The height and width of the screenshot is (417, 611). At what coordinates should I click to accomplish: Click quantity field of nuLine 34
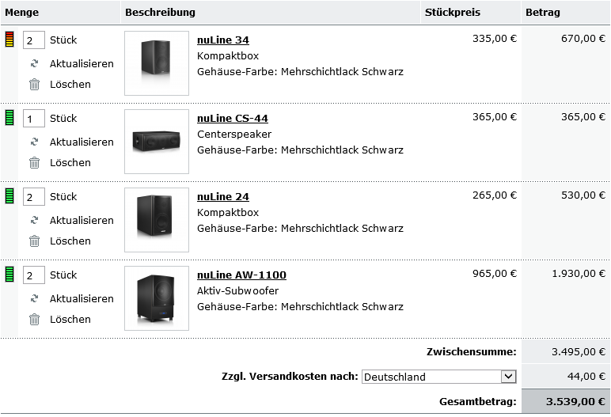34,40
